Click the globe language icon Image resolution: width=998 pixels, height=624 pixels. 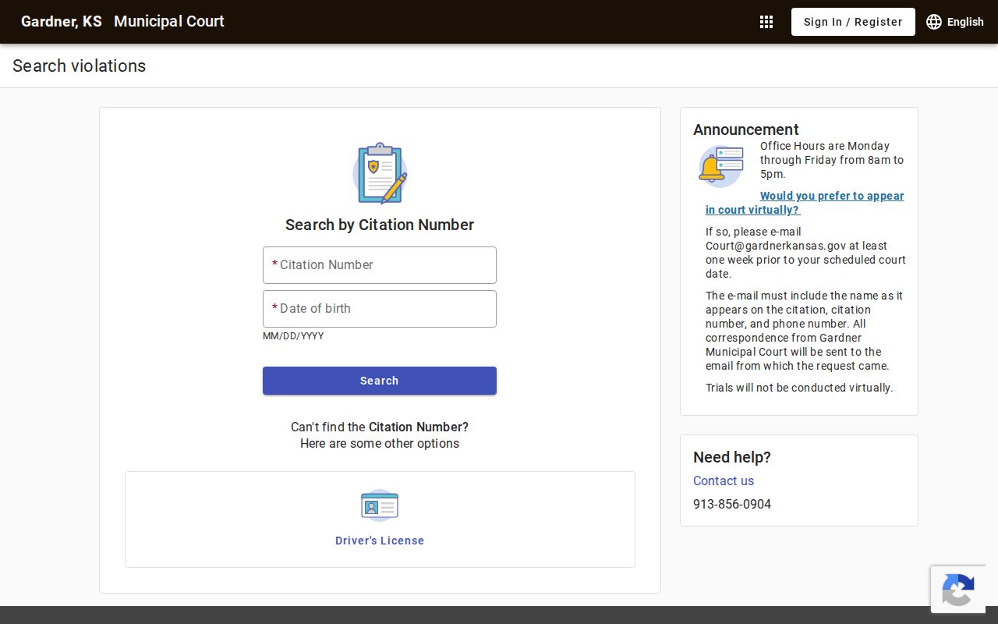tap(934, 22)
